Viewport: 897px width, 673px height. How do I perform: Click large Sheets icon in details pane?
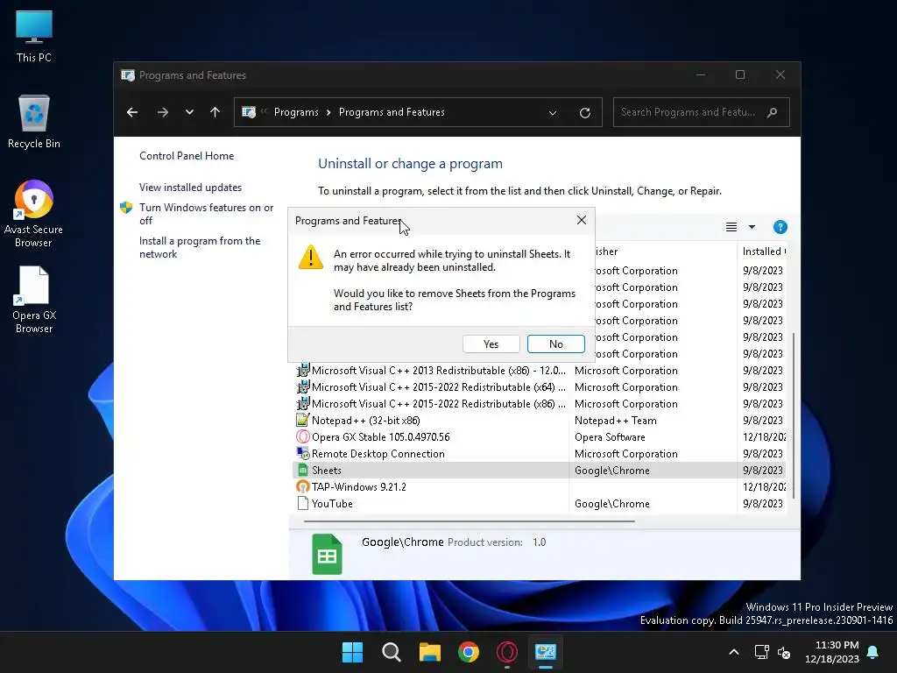327,554
